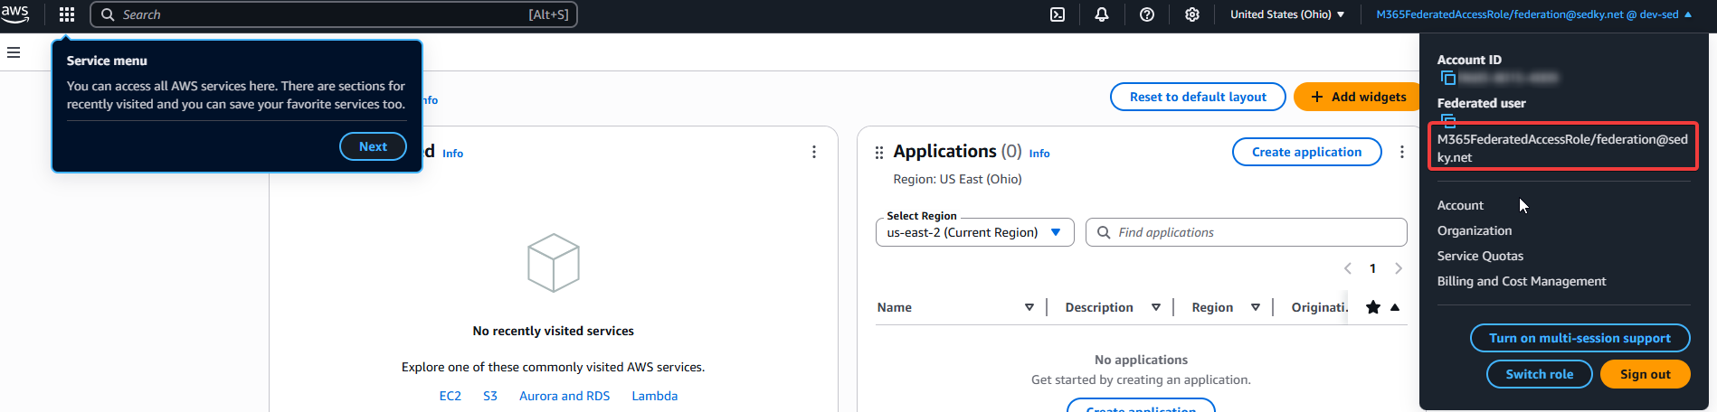Click the Create application button
Viewport: 1717px width, 412px height.
tap(1306, 152)
